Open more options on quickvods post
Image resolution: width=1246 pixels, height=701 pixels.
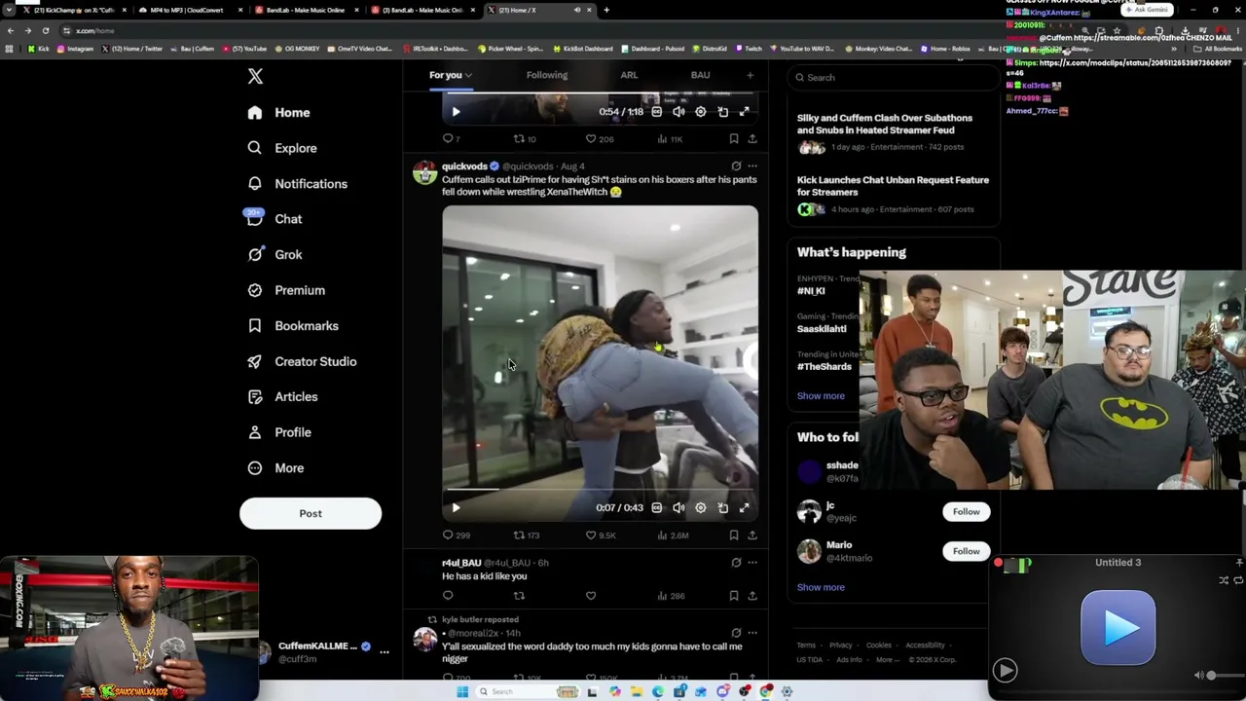pyautogui.click(x=751, y=166)
